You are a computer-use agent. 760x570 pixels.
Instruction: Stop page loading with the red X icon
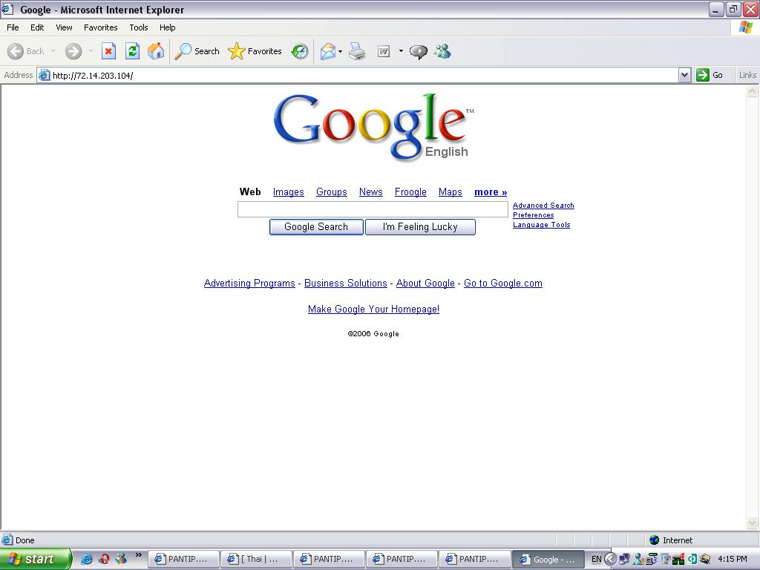108,51
